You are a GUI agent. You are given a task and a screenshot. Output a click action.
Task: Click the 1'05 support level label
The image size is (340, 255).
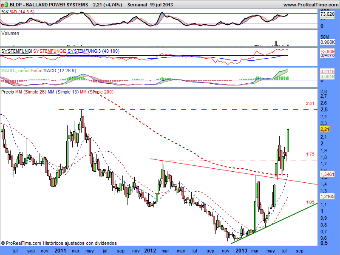310,202
